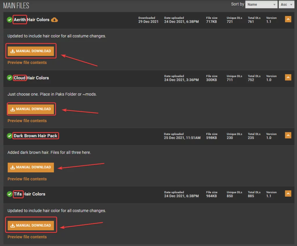Click the green checkmark beside Aerith Hair Colors
The height and width of the screenshot is (246, 297).
click(x=10, y=20)
